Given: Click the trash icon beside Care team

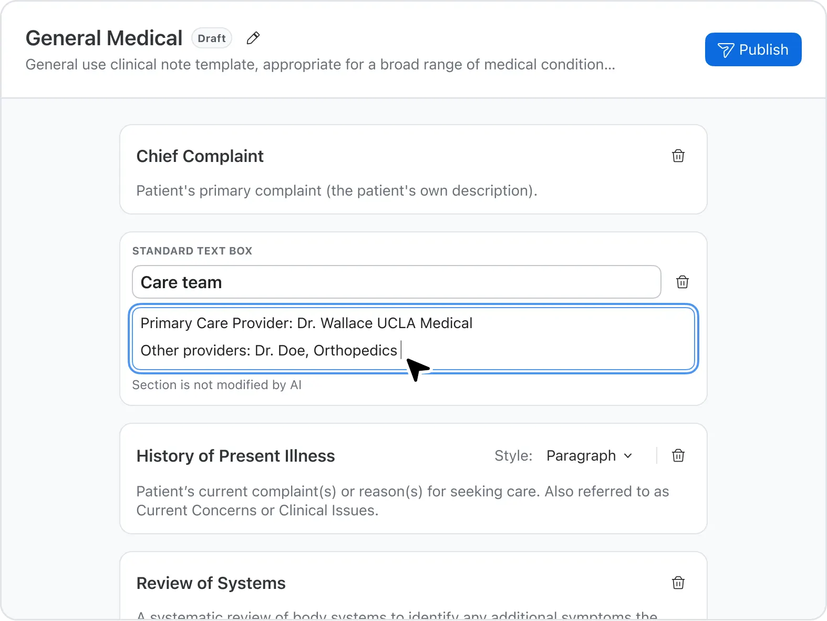Looking at the screenshot, I should click(683, 282).
